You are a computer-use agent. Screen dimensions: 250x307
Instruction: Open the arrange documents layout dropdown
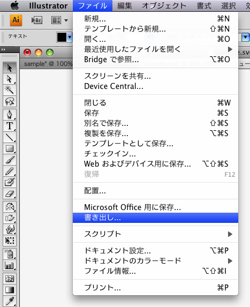click(x=59, y=20)
